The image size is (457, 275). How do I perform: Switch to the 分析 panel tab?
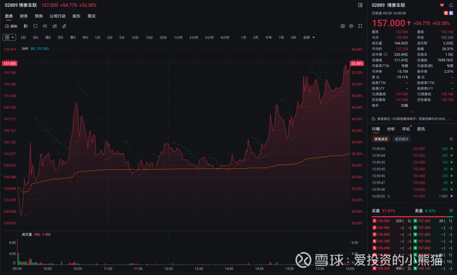point(391,129)
